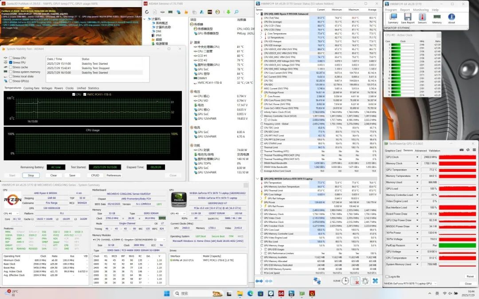This screenshot has width=479, height=299.
Task: Open About info icon in HWiNFO
Action: click(451, 17)
